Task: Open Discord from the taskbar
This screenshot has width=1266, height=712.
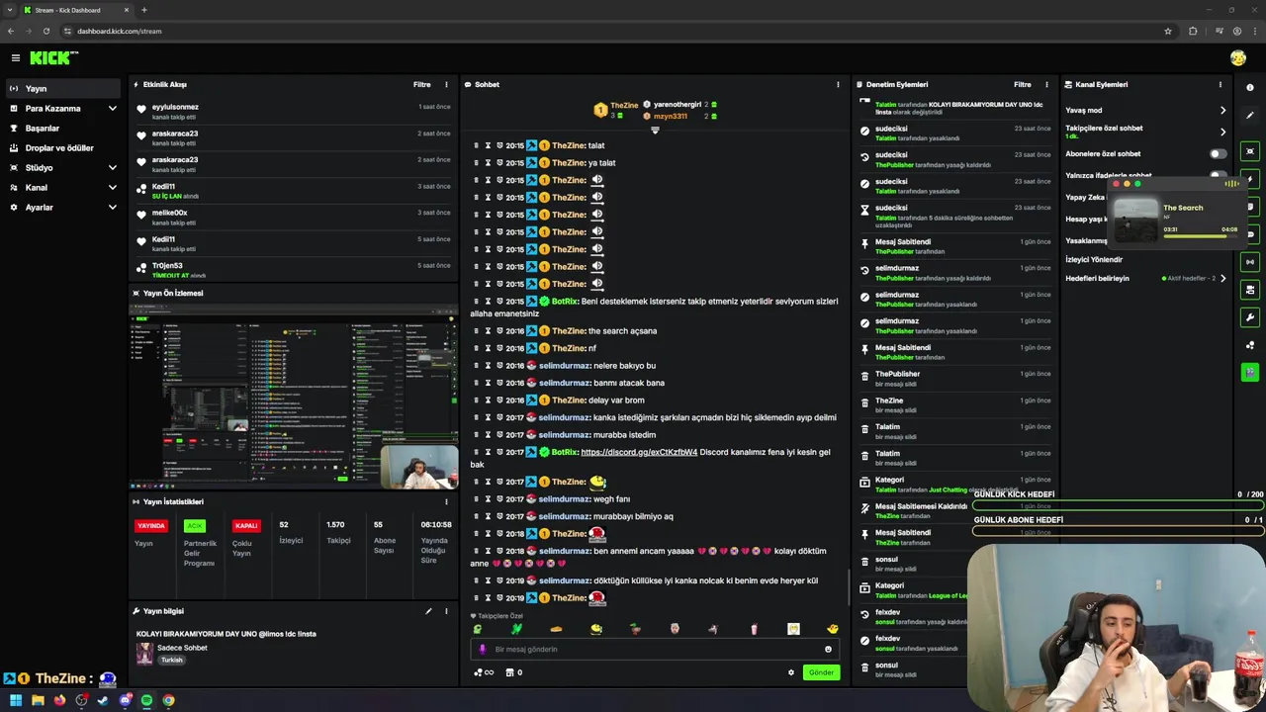Action: pos(125,700)
